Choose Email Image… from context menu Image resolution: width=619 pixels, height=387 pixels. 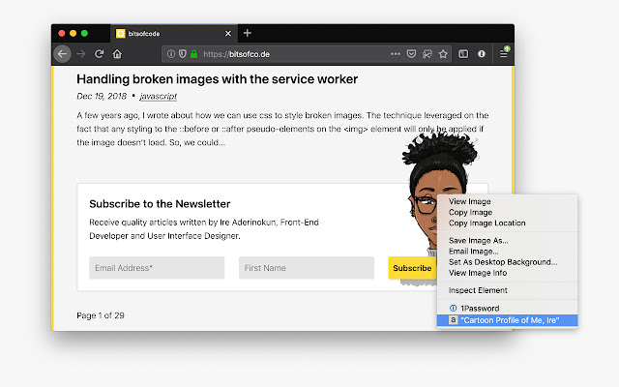[473, 252]
